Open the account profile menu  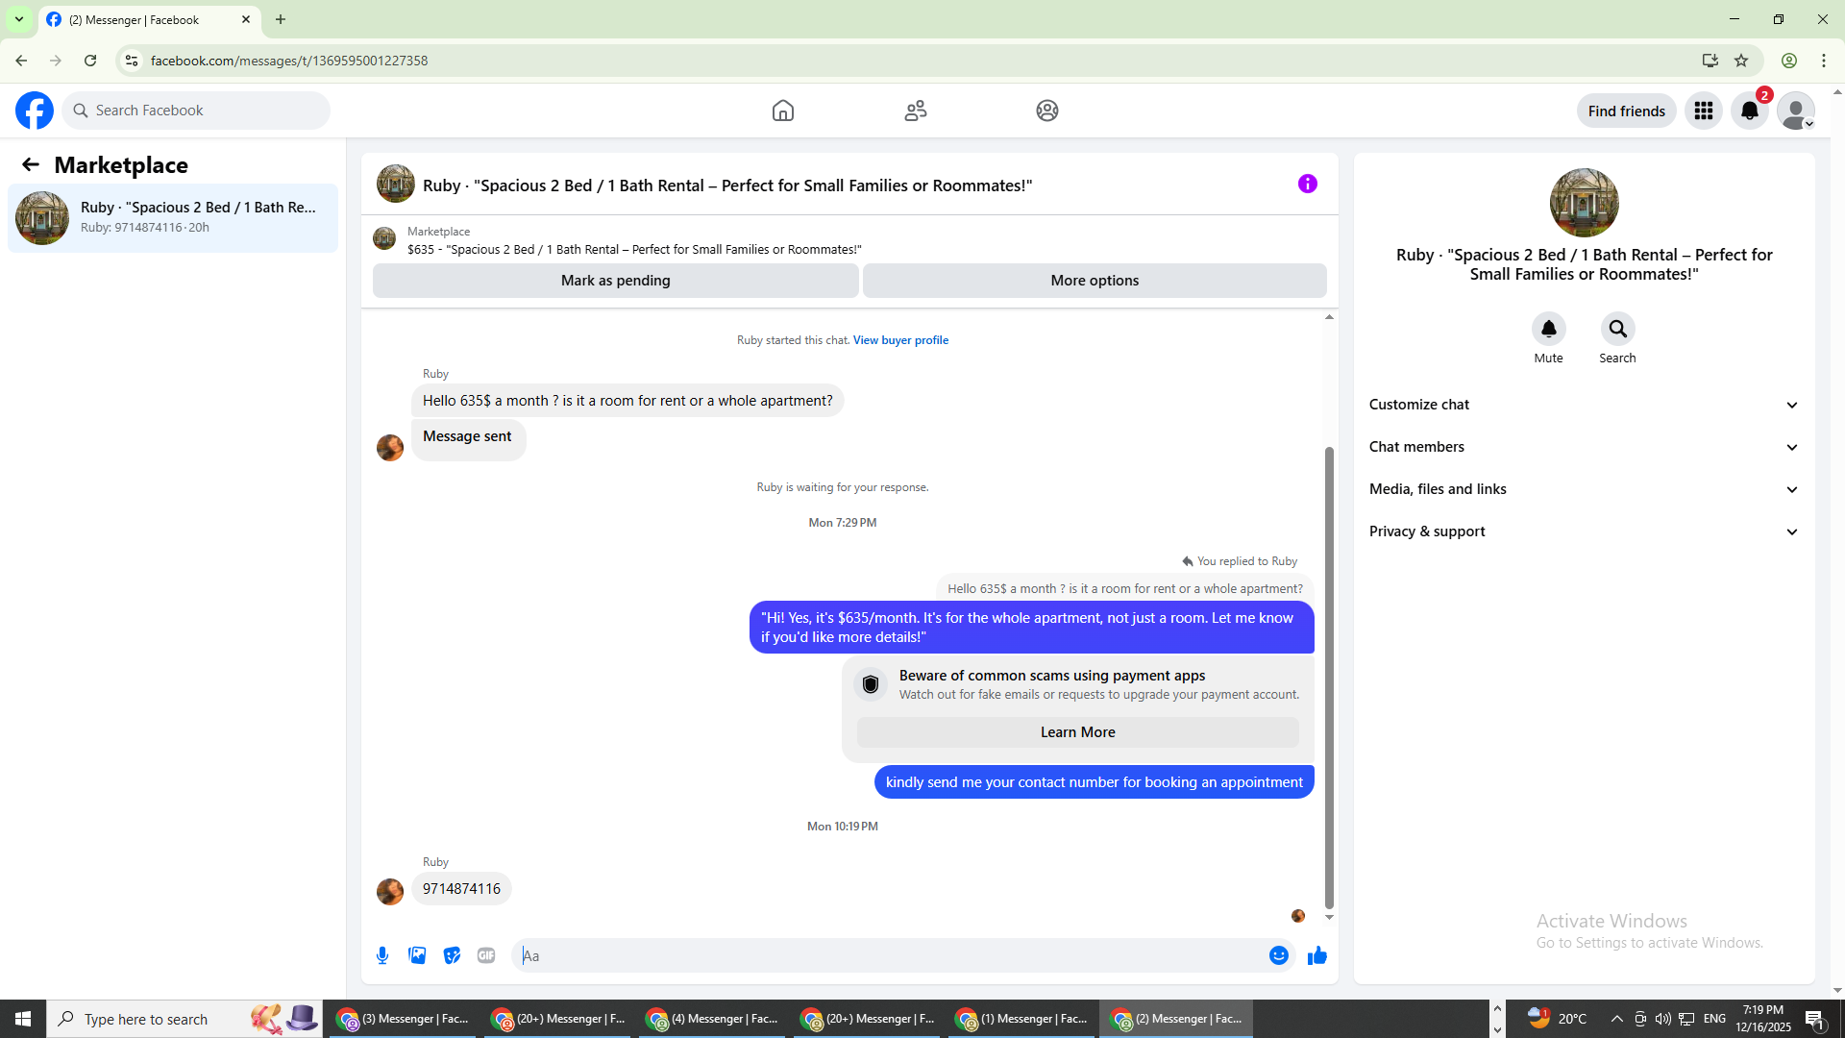pyautogui.click(x=1796, y=111)
